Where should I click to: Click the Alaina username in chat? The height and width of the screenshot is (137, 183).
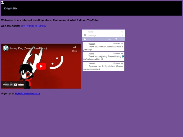(x=91, y=54)
